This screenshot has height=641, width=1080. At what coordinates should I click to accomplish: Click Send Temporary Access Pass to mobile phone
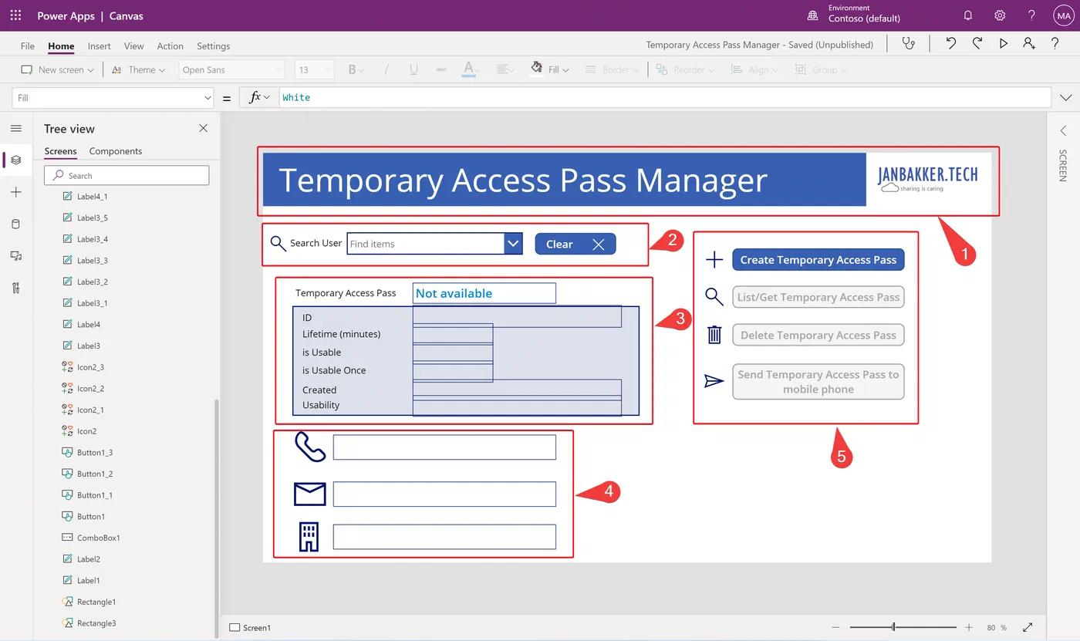[818, 382]
